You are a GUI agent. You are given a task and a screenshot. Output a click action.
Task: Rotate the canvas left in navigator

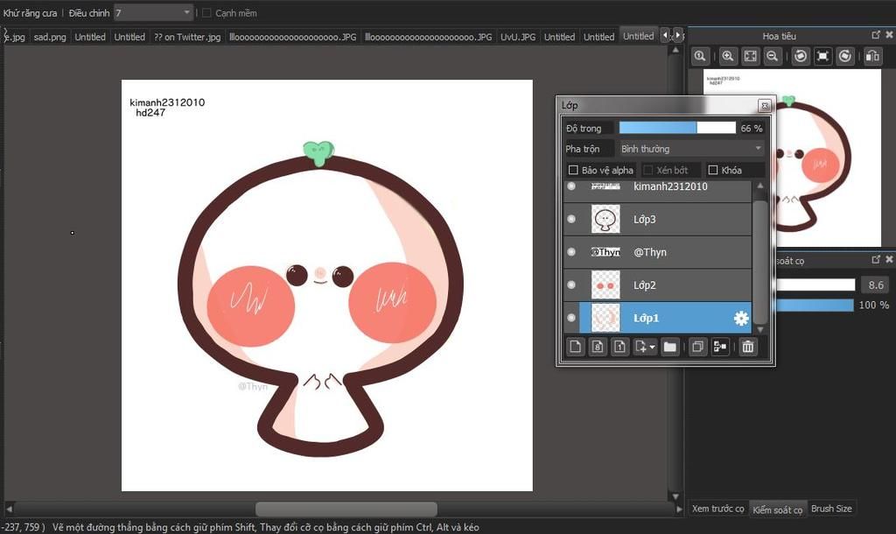800,56
